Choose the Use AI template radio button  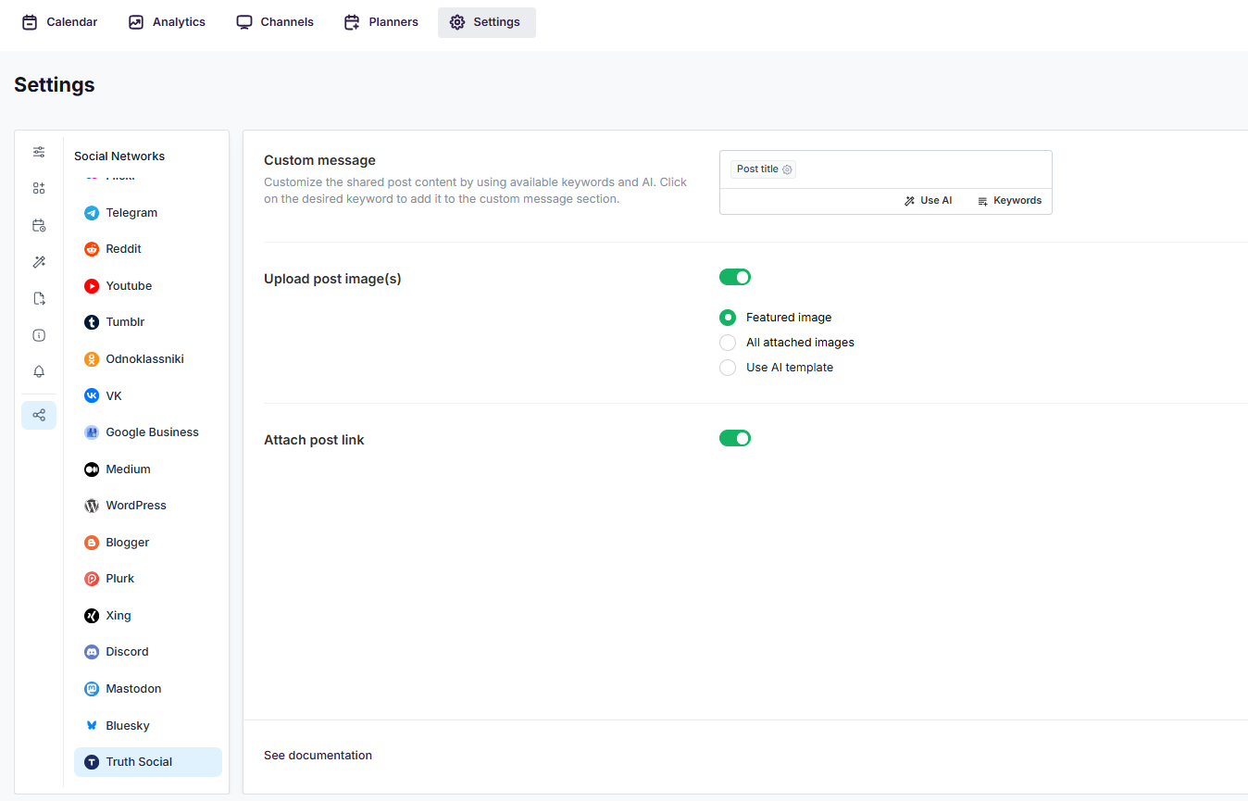(728, 368)
